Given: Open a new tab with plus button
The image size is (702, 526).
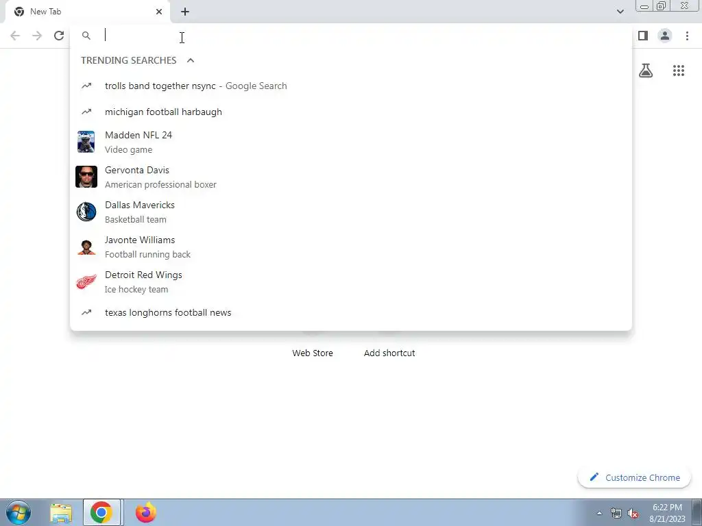Looking at the screenshot, I should (185, 12).
